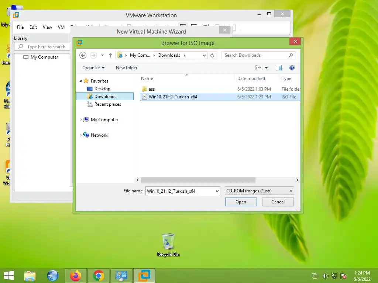The image size is (378, 283).
Task: Click the 6/6/2022 1:03 PM date cell
Action: coord(254,89)
